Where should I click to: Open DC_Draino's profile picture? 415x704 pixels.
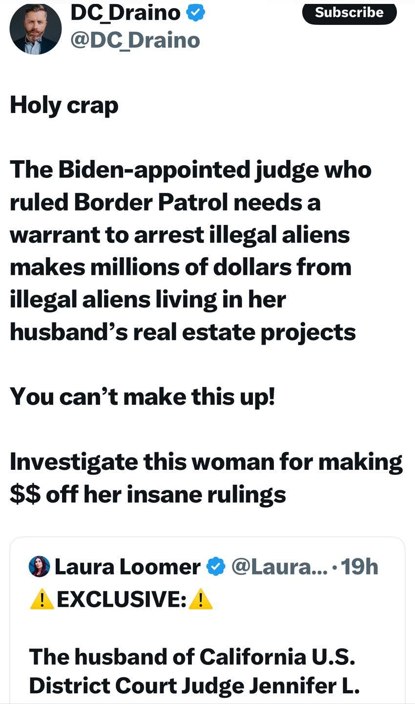(x=36, y=28)
